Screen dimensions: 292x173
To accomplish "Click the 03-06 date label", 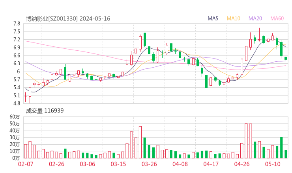I will pos(88,164).
